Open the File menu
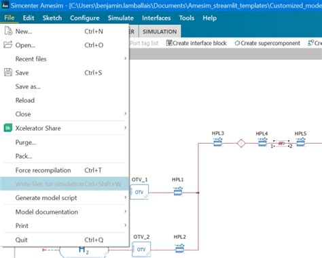 tap(10, 18)
